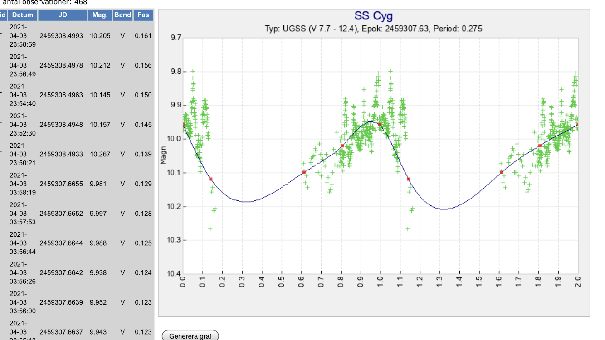
Task: Click the JD column header
Action: [63, 15]
